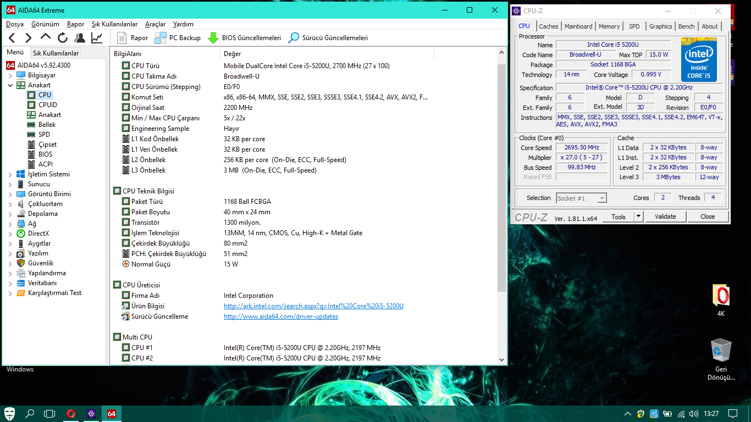Click the up-level arrow in AIDA64 toolbar
This screenshot has width=751, height=422.
click(46, 37)
